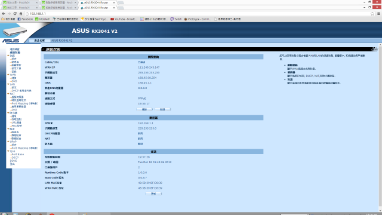Click the browser forward arrow
Screen dimensions: 382x215
click(x=10, y=14)
